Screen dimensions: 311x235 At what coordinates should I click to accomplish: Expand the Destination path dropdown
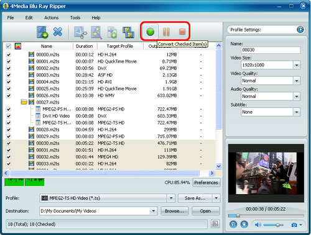pyautogui.click(x=153, y=211)
